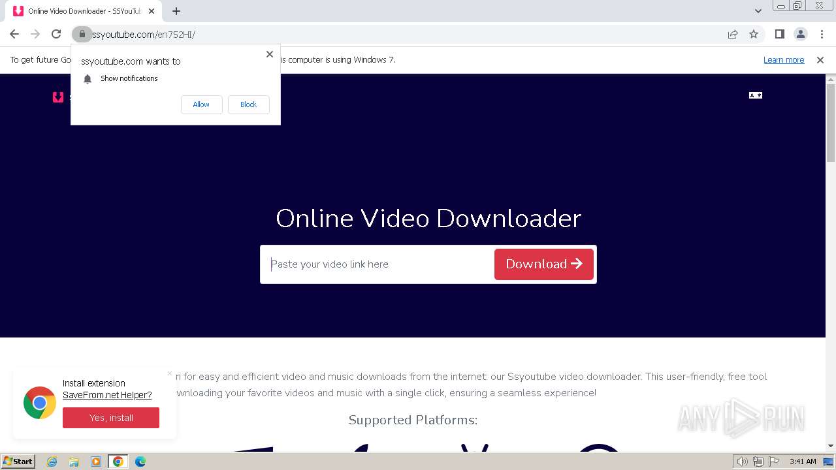Launch Microsoft Edge from taskbar
The image size is (836, 470).
pos(140,462)
